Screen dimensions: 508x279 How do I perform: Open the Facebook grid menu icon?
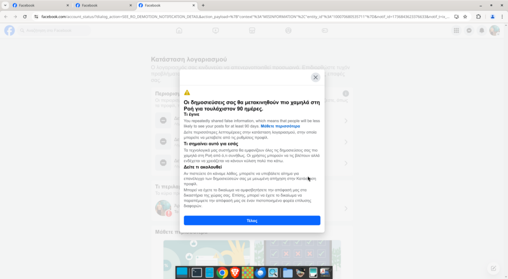click(x=456, y=30)
